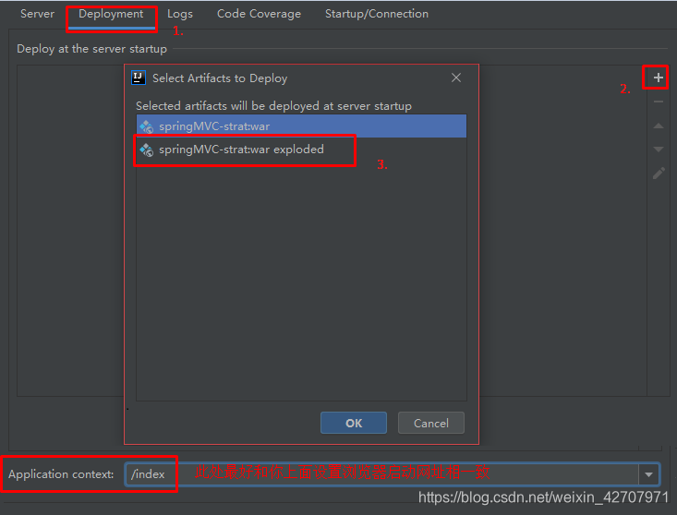Select springMVC-strat:war artifact row
Screen dimensions: 677x515
point(301,126)
